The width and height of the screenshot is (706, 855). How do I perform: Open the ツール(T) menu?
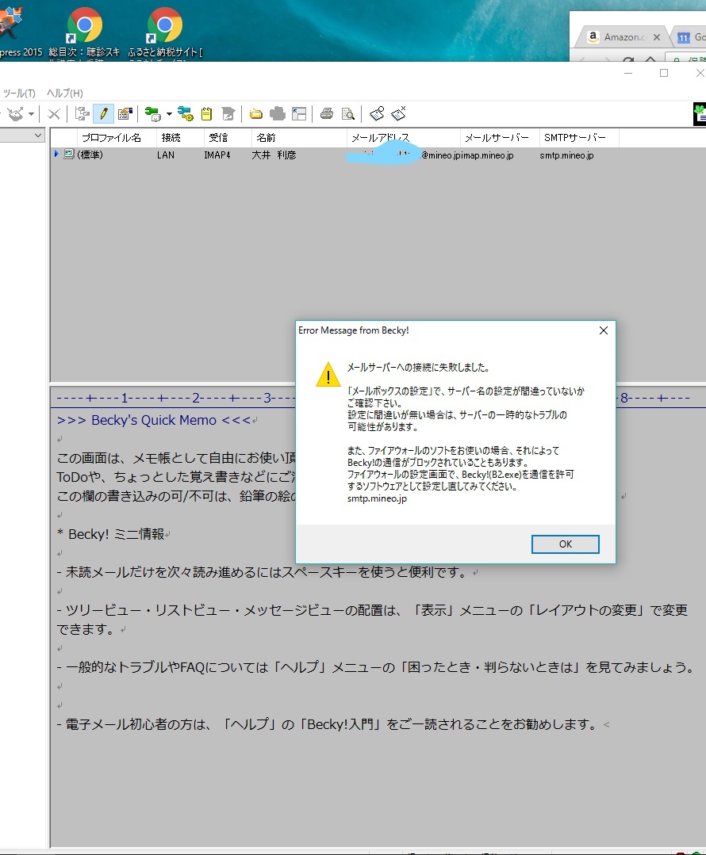click(x=19, y=93)
